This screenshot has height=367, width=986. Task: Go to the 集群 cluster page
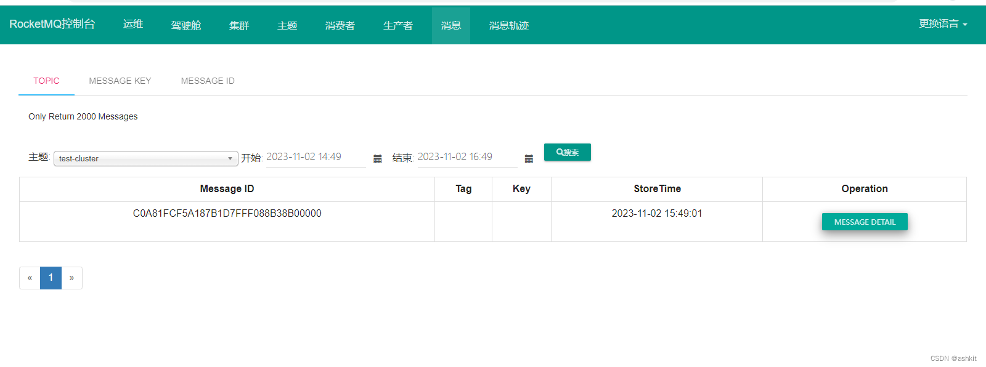[239, 25]
